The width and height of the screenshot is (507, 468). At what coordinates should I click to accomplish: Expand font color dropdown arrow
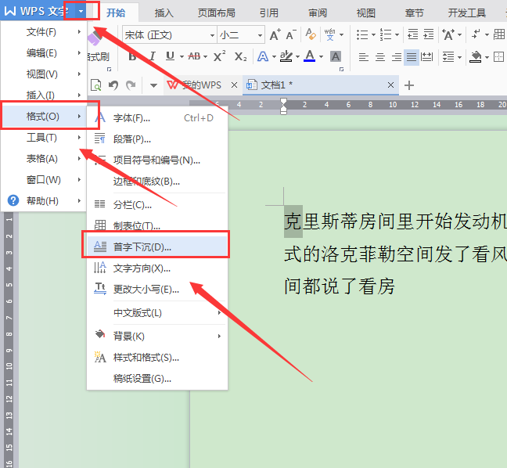click(321, 57)
